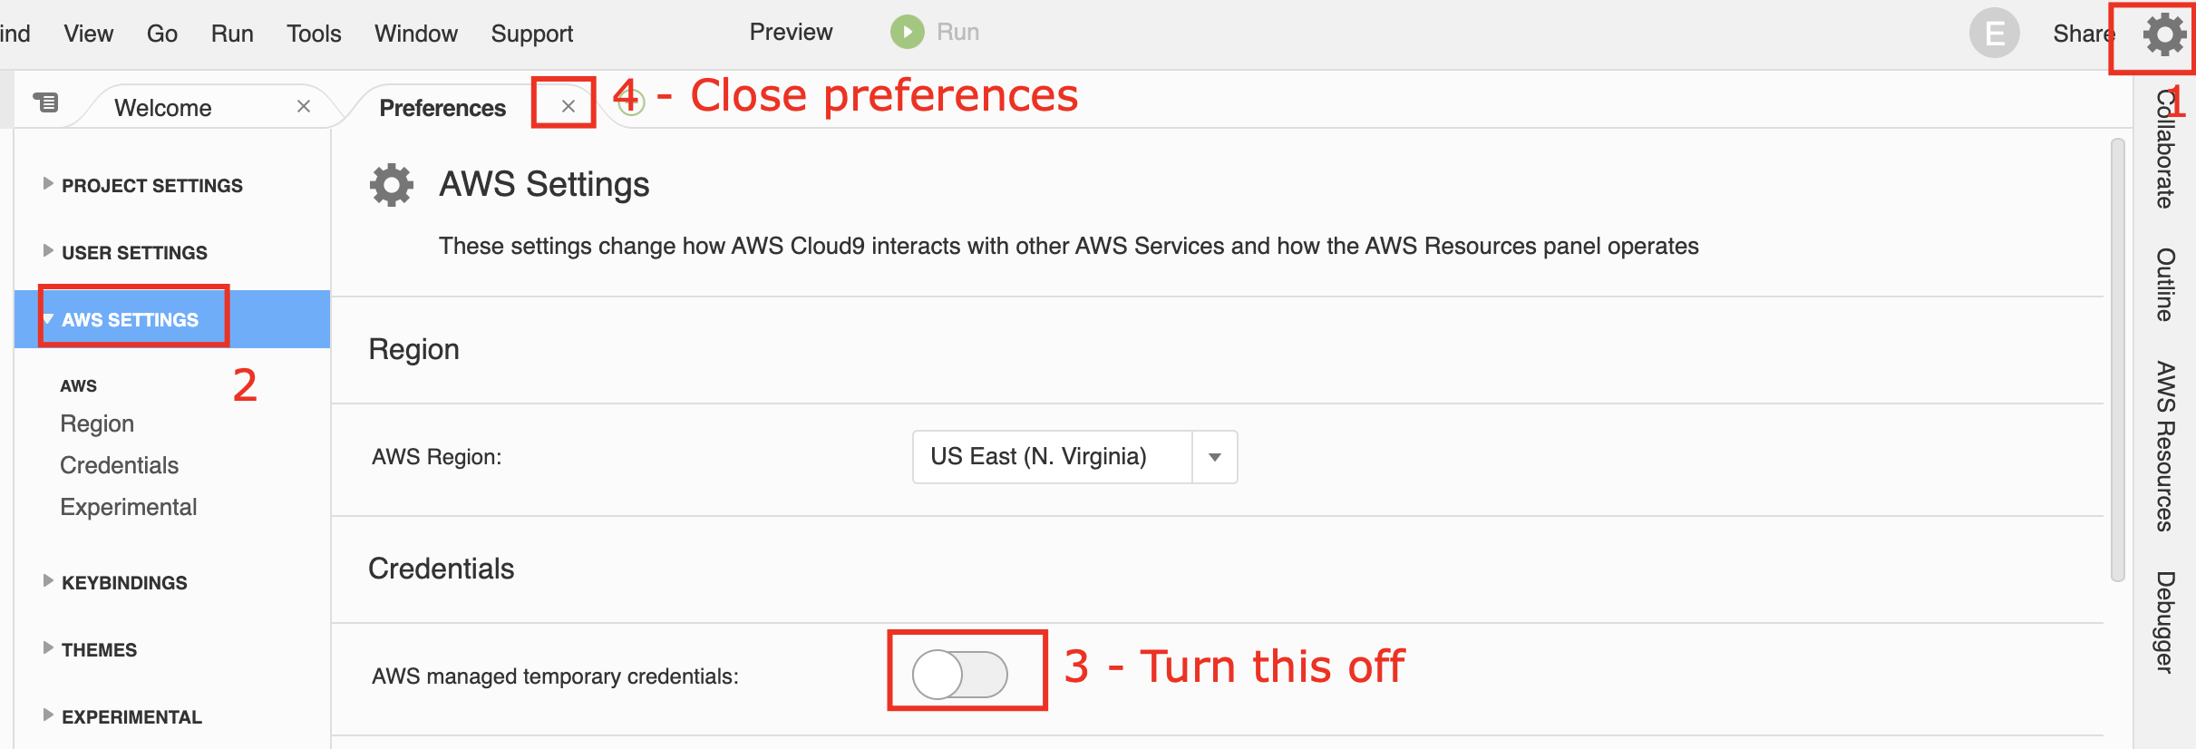Close the Preferences tab with its X

(568, 106)
